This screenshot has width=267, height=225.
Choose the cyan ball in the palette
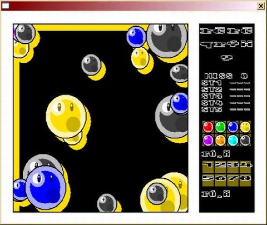coord(233,140)
